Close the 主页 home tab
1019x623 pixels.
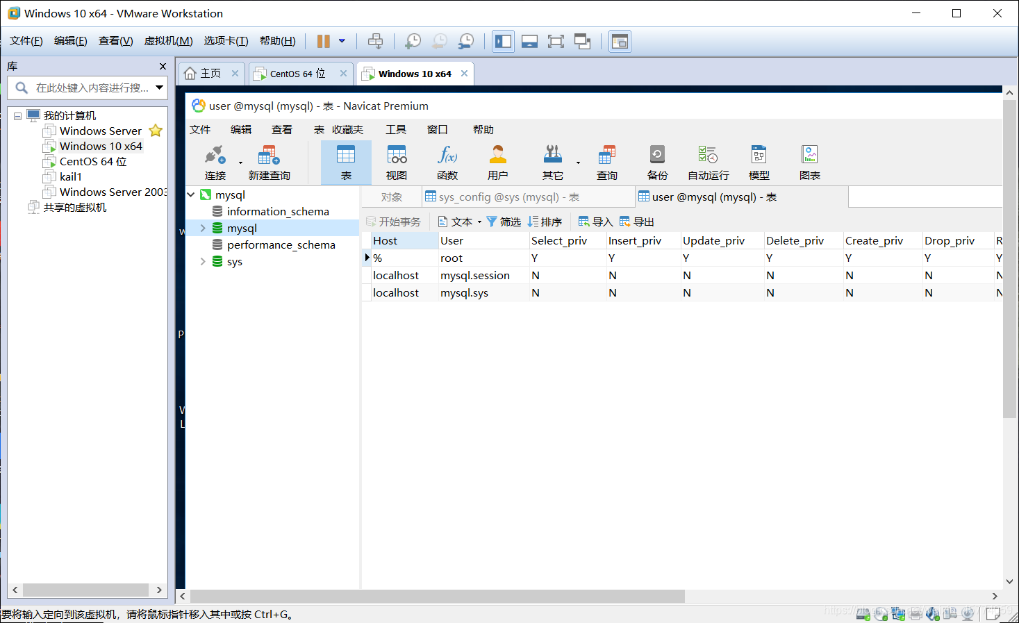coord(235,74)
